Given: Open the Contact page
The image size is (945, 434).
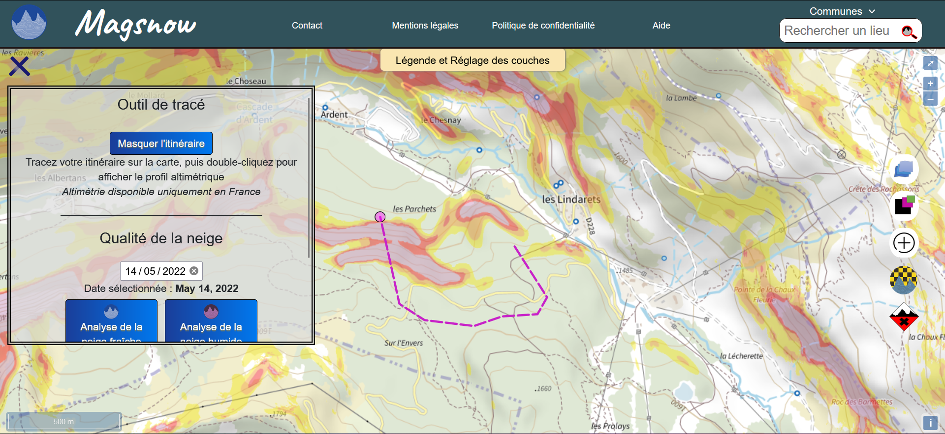Looking at the screenshot, I should (307, 26).
